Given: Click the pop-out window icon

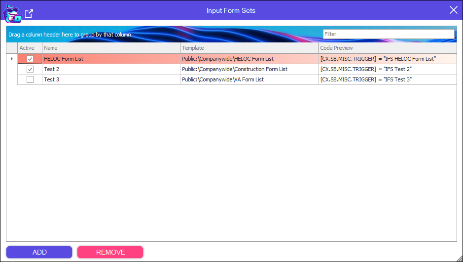Looking at the screenshot, I should (x=29, y=13).
